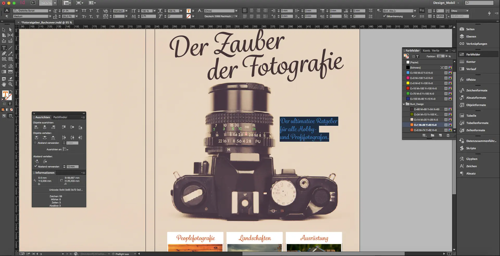This screenshot has height=256, width=500.
Task: Disable Abstand verwenden under Abstand verteilen
Action: (35, 166)
